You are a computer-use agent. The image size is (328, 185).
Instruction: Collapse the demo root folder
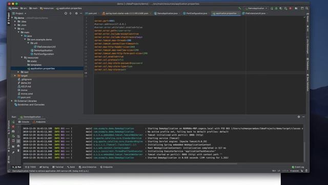coord(12,18)
